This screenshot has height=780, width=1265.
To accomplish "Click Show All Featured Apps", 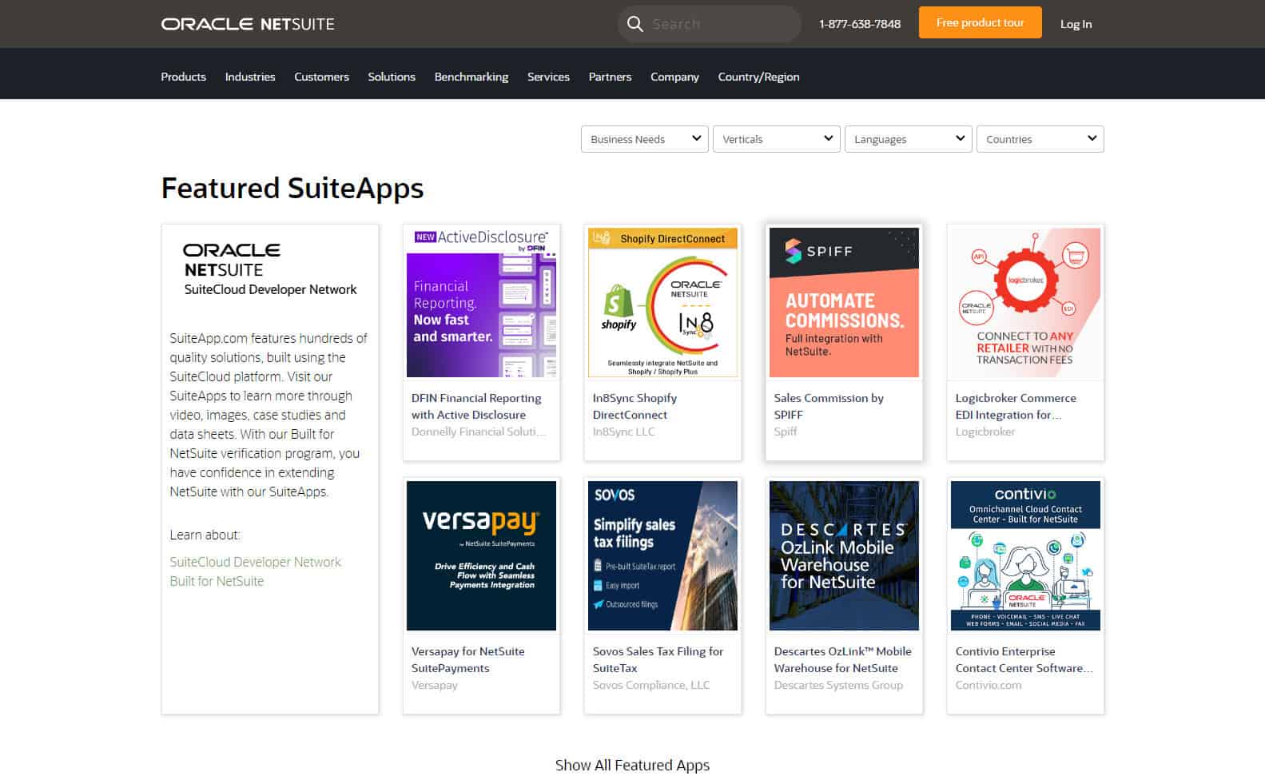I will pyautogui.click(x=632, y=765).
